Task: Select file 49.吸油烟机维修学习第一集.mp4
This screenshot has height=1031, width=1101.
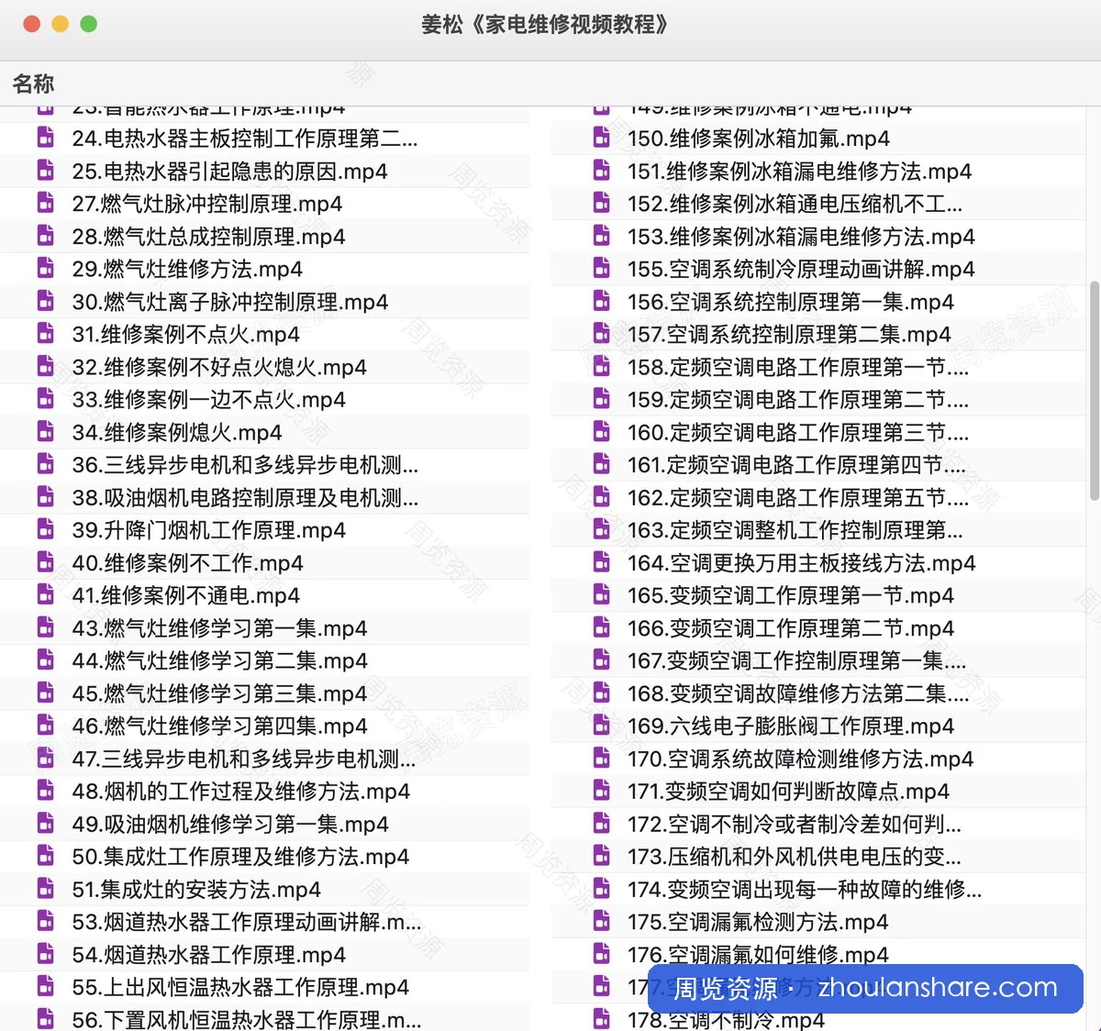Action: click(x=229, y=824)
